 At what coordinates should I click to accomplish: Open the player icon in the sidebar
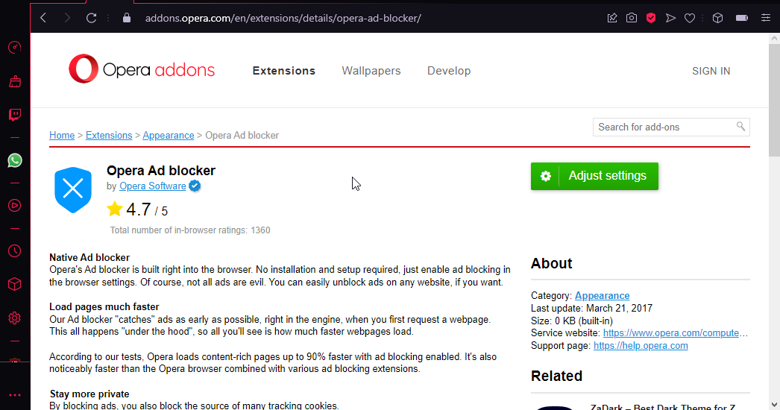pos(15,205)
